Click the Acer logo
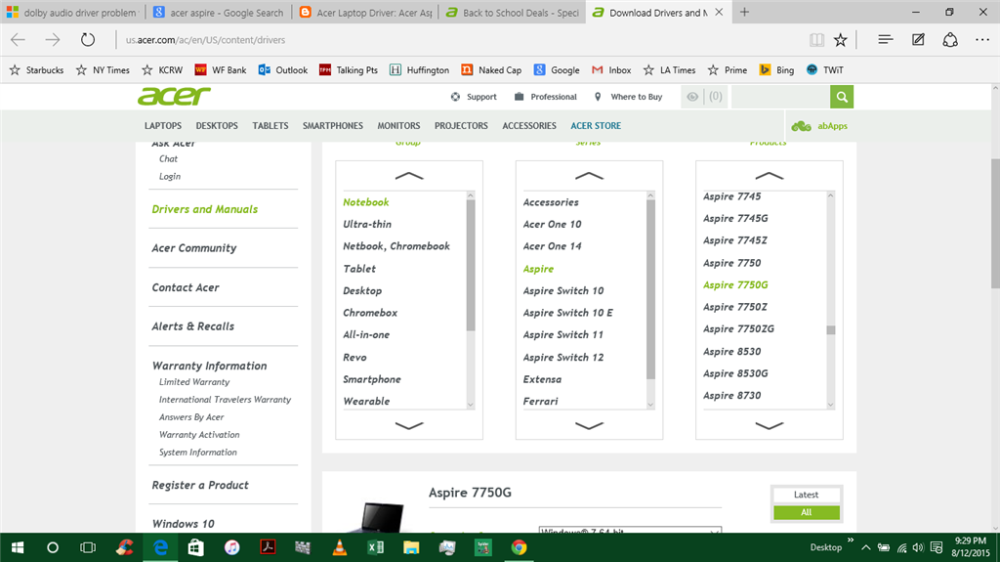1000x562 pixels. tap(174, 97)
